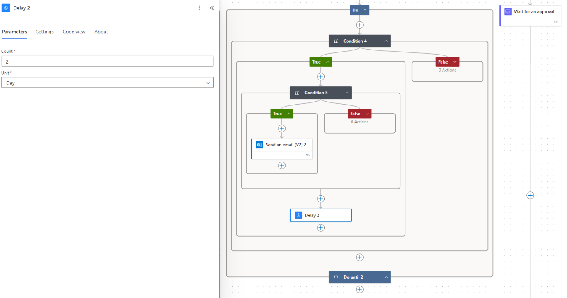The image size is (567, 298).
Task: Click the Wait for an approval icon
Action: 508,12
